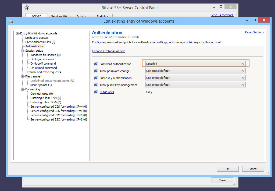Collapse the Forwarding tree node
The height and width of the screenshot is (191, 275).
(x=23, y=89)
